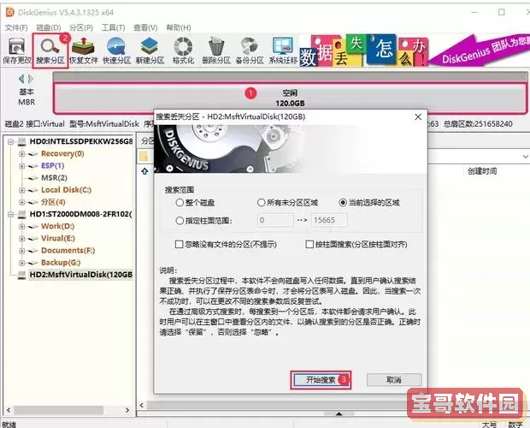Open the Partition (分区) menu
Viewport: 530px width, 428px height.
tap(81, 27)
